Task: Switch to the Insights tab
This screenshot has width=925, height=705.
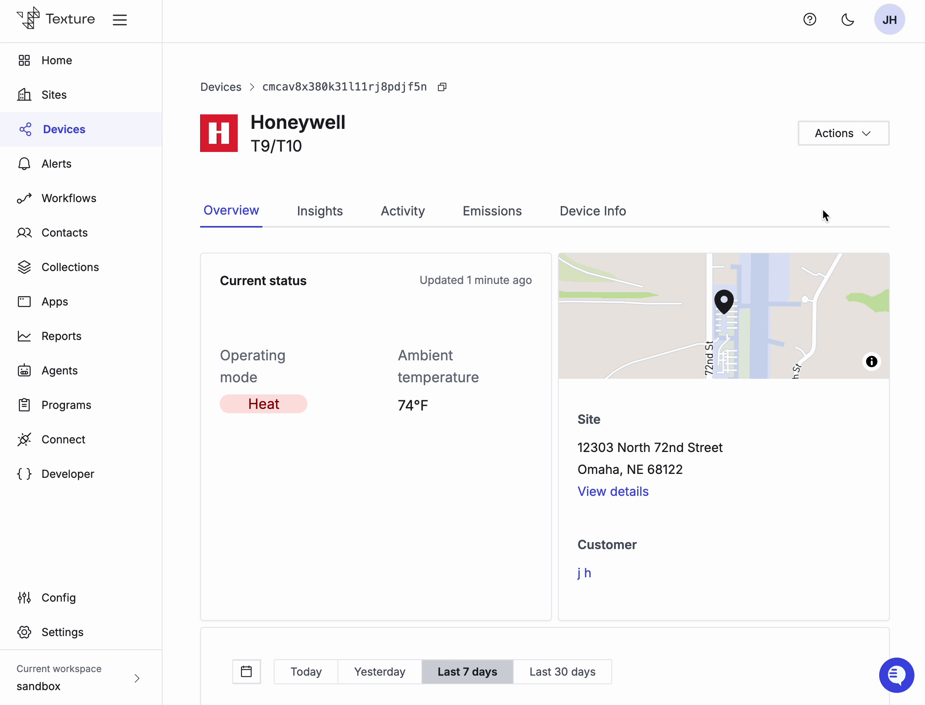Action: click(320, 211)
